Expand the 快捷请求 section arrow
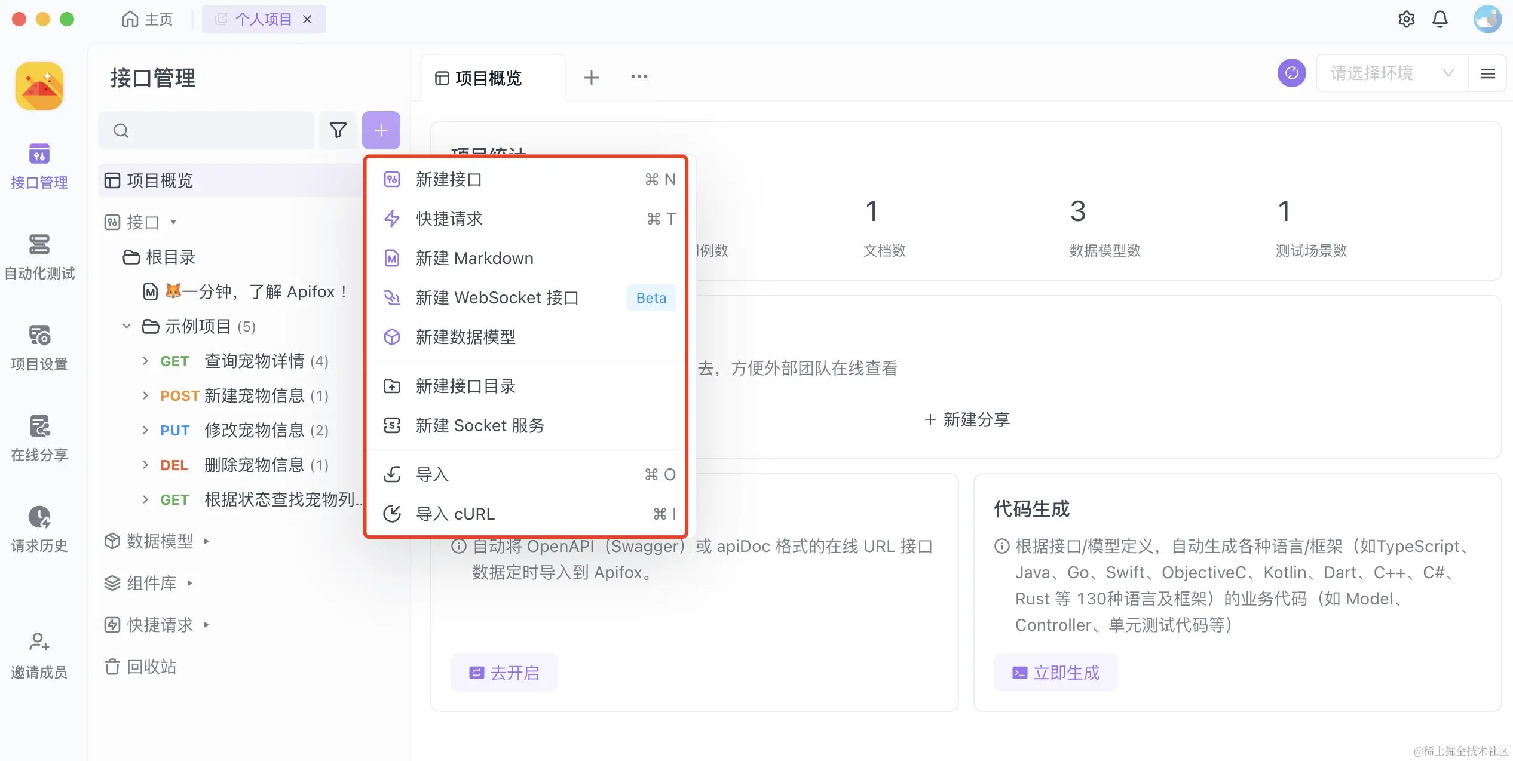The width and height of the screenshot is (1513, 761). [207, 625]
